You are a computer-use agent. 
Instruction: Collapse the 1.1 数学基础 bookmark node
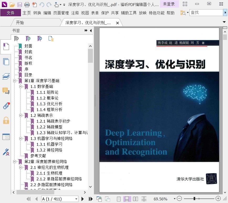pos(20,86)
